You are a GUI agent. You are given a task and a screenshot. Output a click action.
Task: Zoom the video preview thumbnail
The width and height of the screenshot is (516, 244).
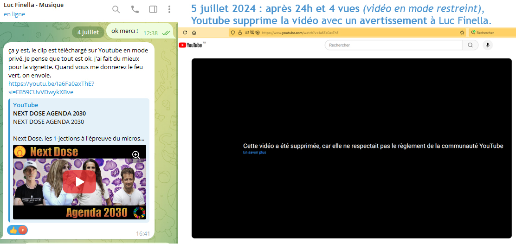(136, 154)
